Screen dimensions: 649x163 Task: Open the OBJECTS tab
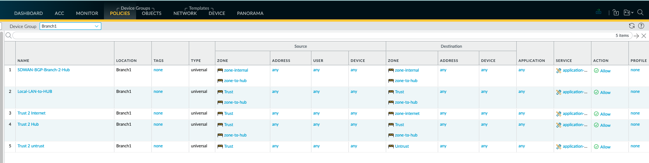[152, 13]
